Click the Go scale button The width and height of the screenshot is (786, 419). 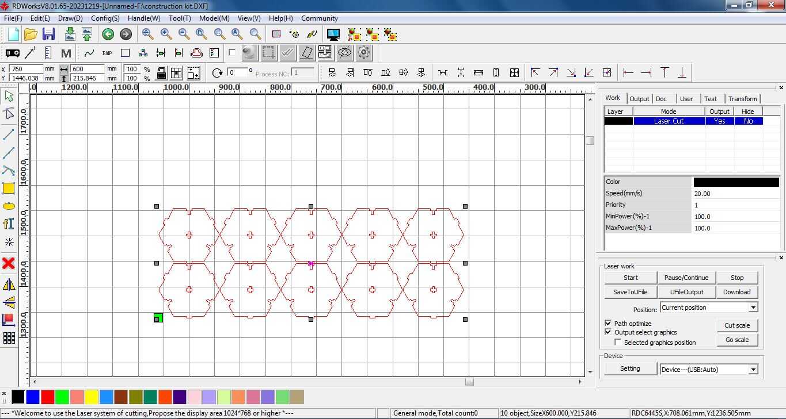tap(737, 340)
